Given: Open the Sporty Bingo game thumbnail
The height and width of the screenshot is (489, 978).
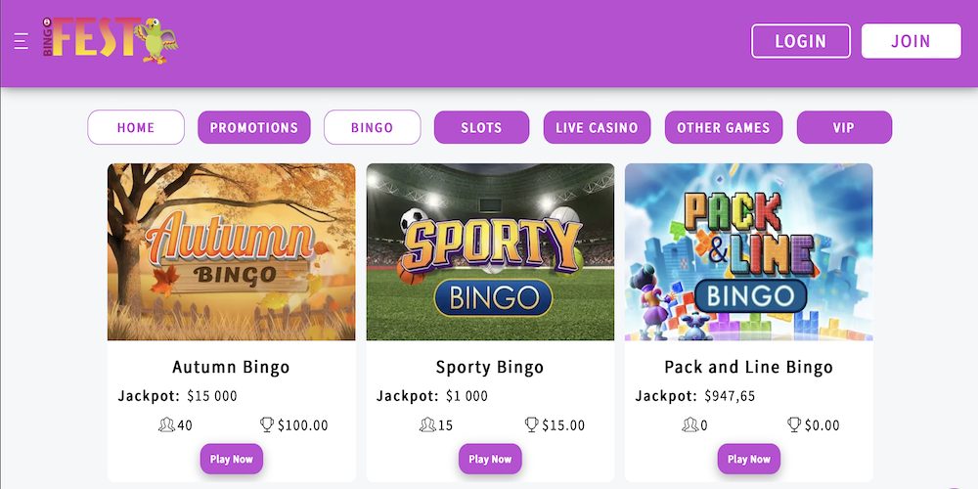Looking at the screenshot, I should 490,252.
